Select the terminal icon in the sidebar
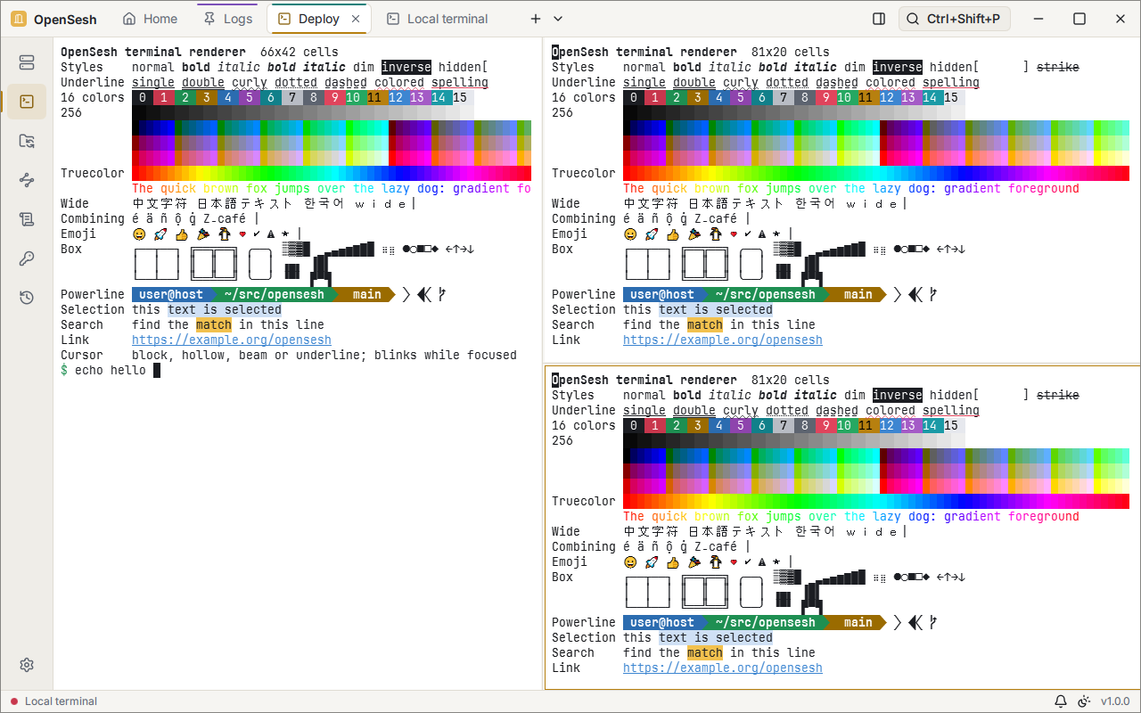Image resolution: width=1141 pixels, height=713 pixels. [x=27, y=102]
